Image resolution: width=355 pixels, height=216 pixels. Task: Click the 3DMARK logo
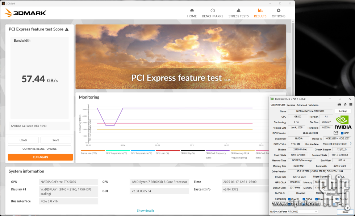25,12
